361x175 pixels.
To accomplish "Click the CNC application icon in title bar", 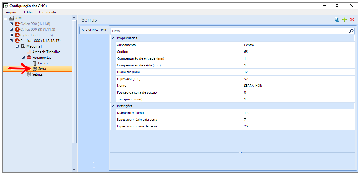I will [x=5, y=6].
